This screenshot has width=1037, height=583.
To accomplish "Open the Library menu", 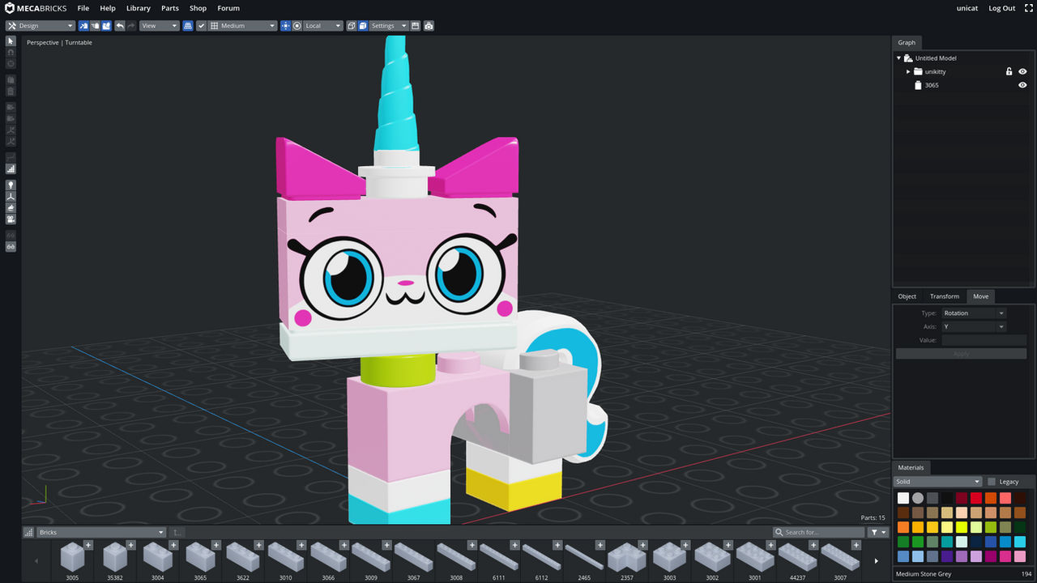I will tap(139, 8).
